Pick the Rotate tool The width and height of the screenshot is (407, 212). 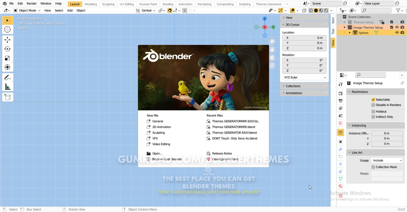[8, 49]
